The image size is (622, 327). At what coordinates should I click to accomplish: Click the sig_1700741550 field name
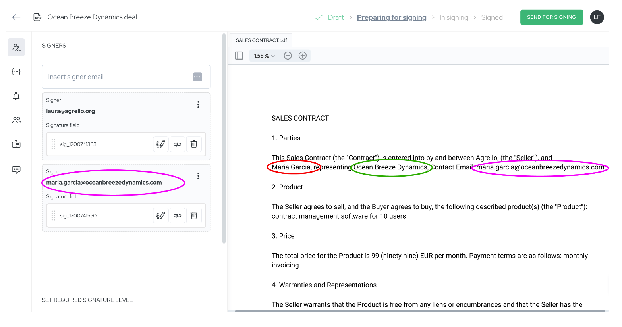[78, 216]
